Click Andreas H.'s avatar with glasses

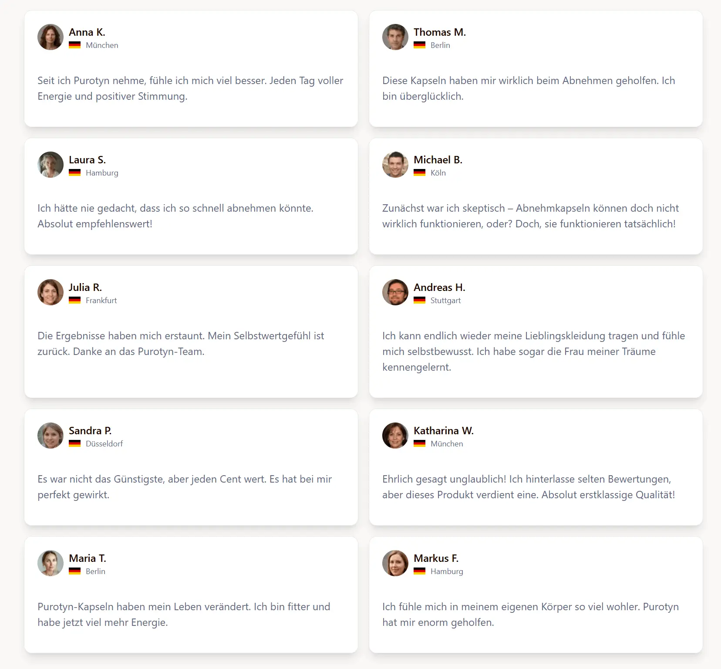[x=395, y=292]
